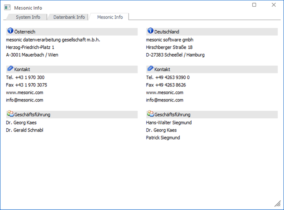Open www.mesonic.com under the Austrian contact
Viewport: 284px width, 210px height.
point(24,93)
